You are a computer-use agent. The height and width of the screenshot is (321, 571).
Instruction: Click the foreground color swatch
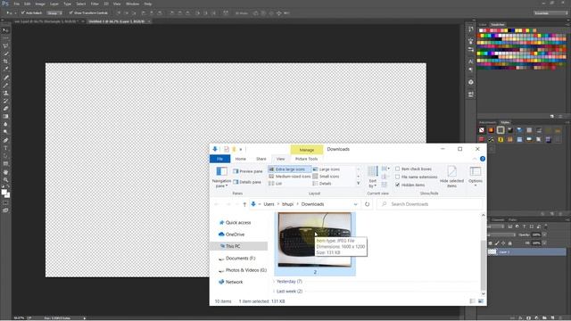(4, 192)
